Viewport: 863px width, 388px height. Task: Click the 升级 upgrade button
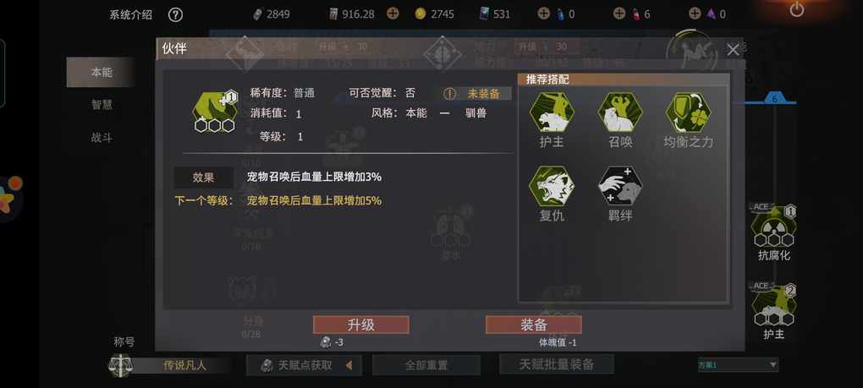pyautogui.click(x=361, y=325)
